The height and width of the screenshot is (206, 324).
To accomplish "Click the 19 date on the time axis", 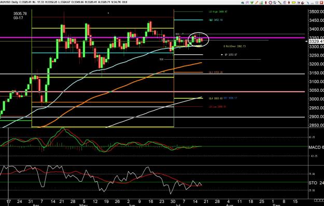I will point(106,201).
